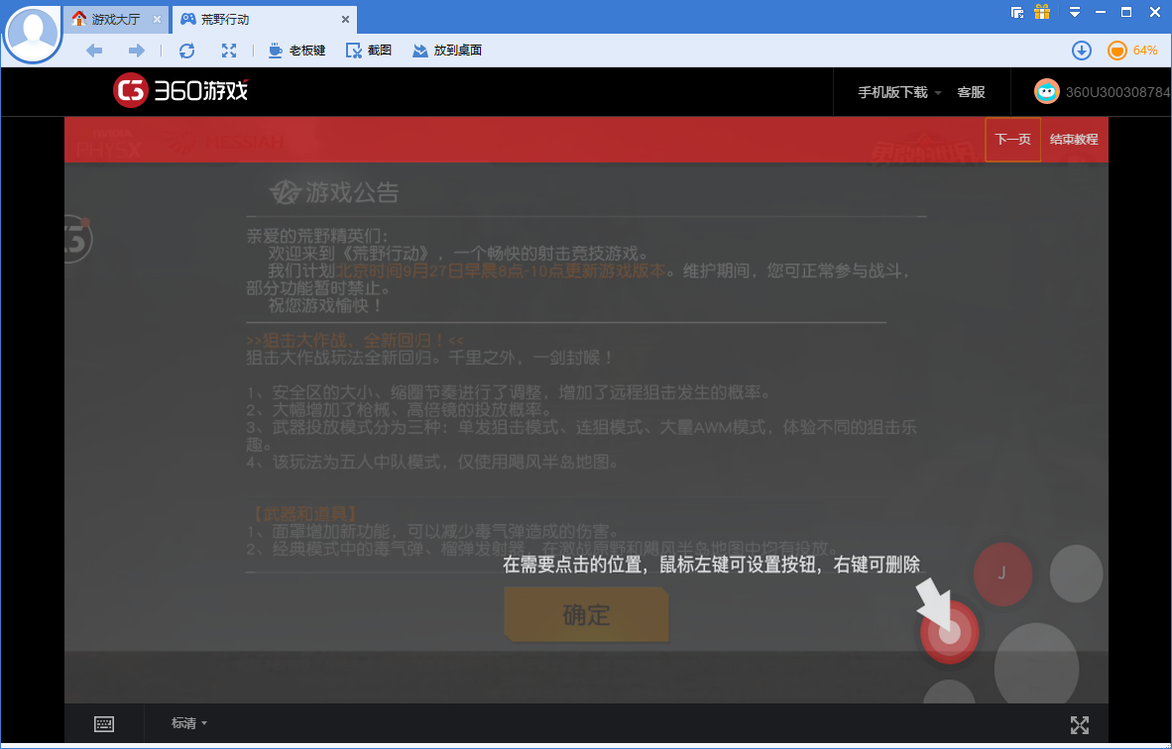Close the 荒野行动 tab
Image resolution: width=1172 pixels, height=749 pixels.
pyautogui.click(x=345, y=20)
